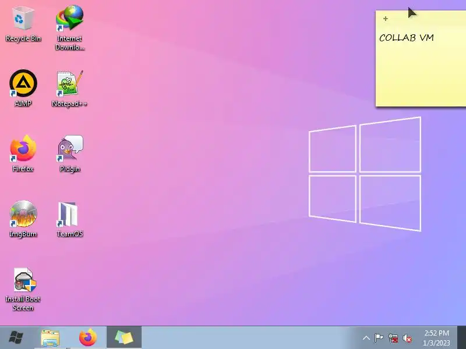Open the clock showing 2:52 PM
Image resolution: width=466 pixels, height=349 pixels.
pyautogui.click(x=436, y=338)
